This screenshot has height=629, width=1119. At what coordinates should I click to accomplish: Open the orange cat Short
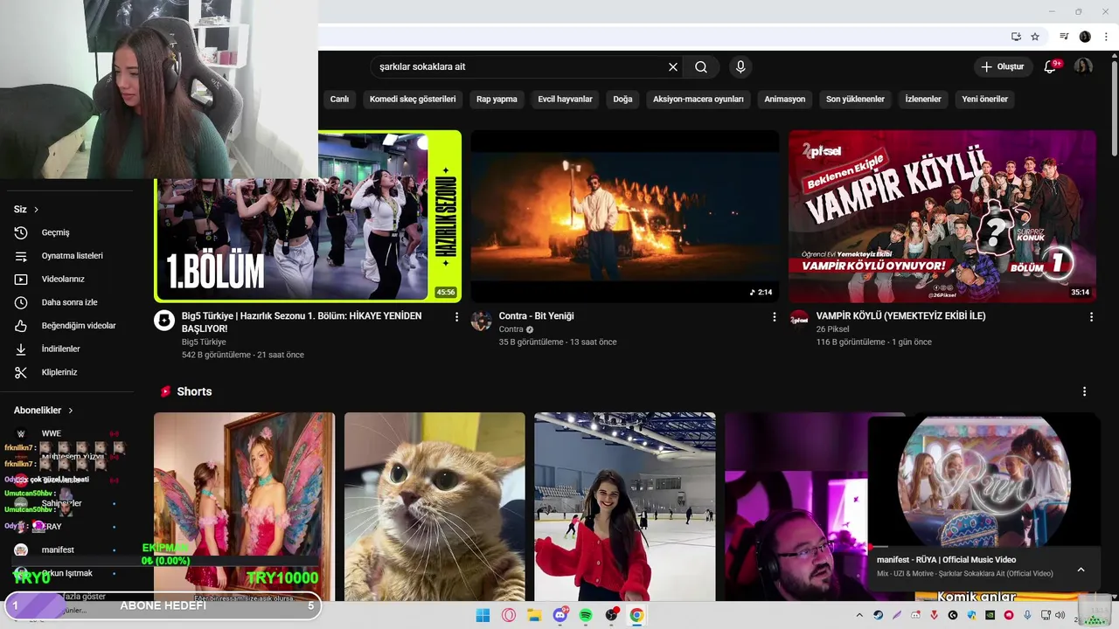[434, 507]
